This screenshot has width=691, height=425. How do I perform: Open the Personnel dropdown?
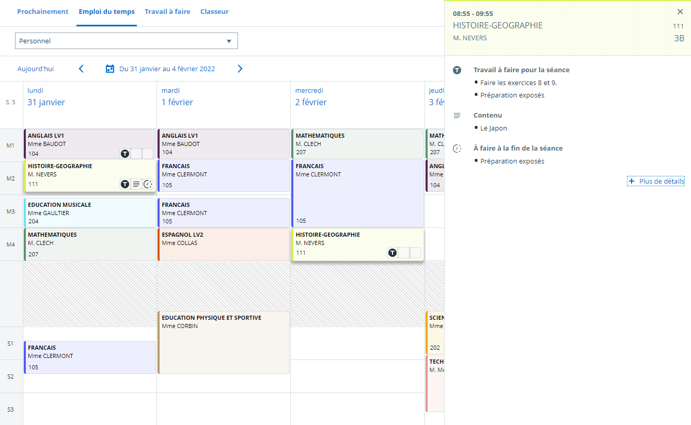point(126,41)
